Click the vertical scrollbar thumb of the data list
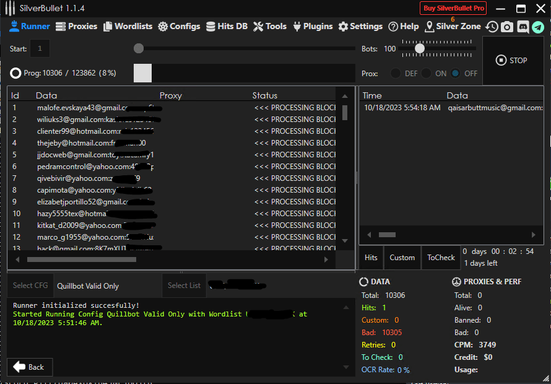 coord(345,113)
